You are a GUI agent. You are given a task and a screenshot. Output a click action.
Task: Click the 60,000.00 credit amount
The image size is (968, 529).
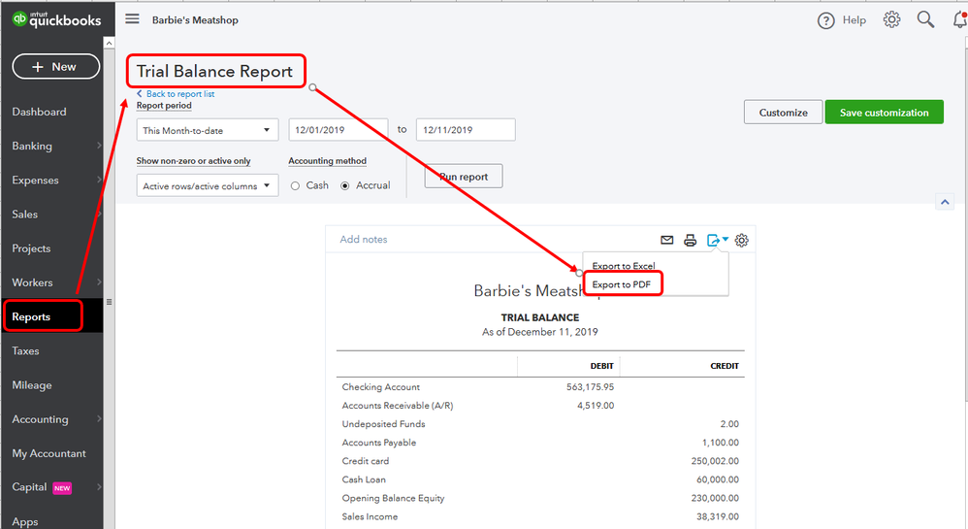pyautogui.click(x=718, y=479)
